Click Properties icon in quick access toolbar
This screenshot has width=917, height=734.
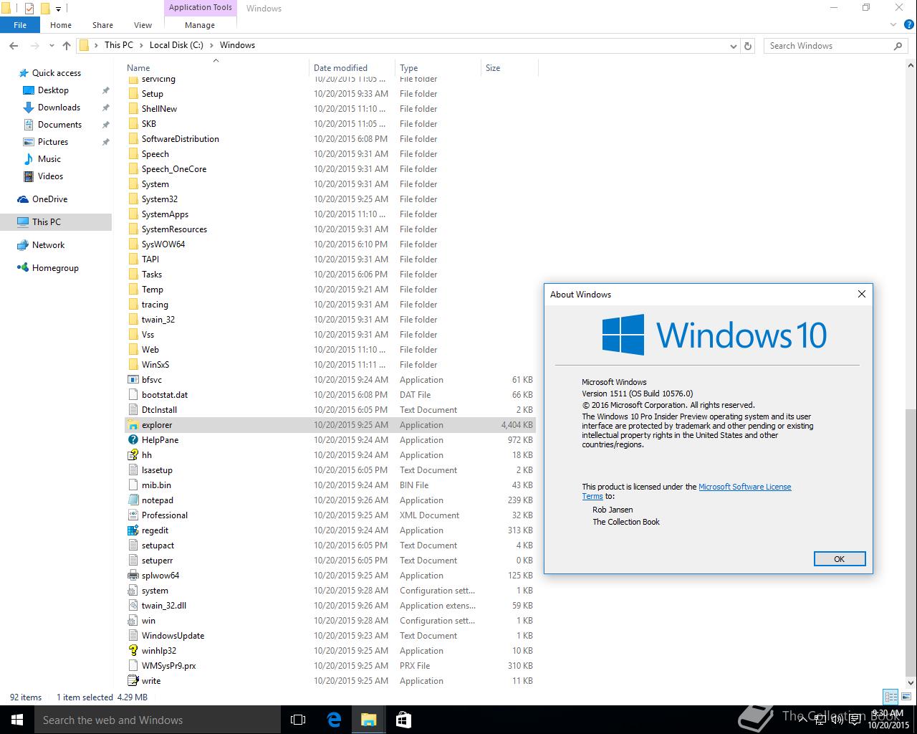pyautogui.click(x=29, y=9)
